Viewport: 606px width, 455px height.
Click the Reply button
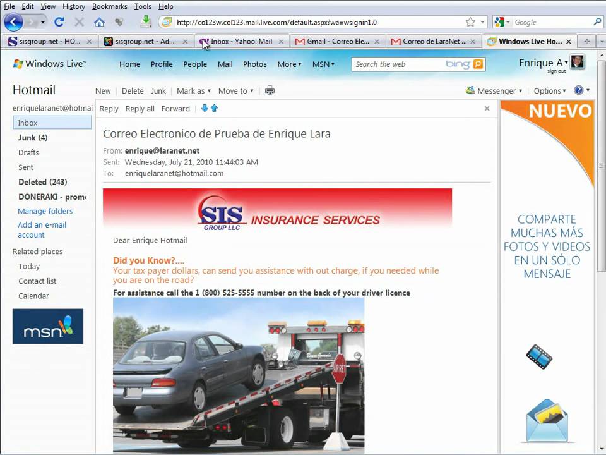pos(109,109)
